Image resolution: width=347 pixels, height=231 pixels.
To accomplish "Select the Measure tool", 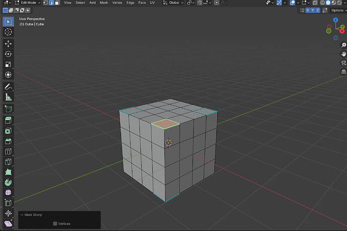I will point(8,97).
